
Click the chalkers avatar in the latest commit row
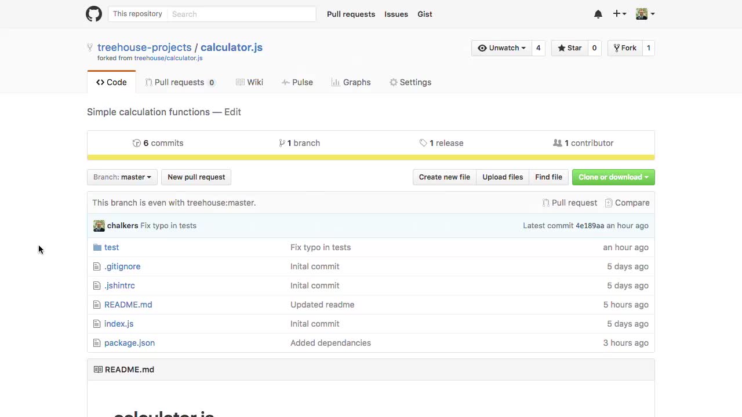click(x=99, y=226)
